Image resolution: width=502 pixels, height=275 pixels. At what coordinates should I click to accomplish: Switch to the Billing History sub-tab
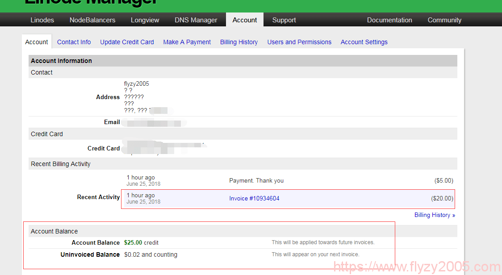(239, 42)
